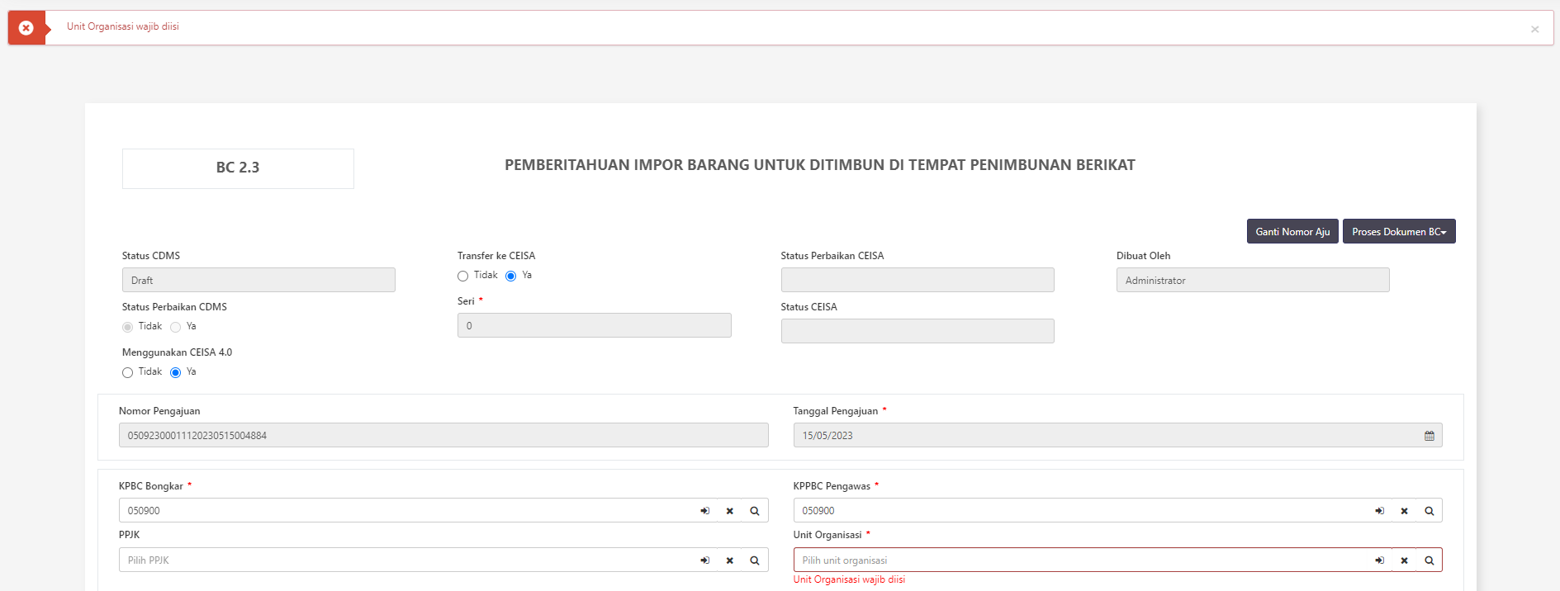This screenshot has width=1560, height=591.
Task: Clear the KPBC Bongkar field with X icon
Action: (729, 511)
